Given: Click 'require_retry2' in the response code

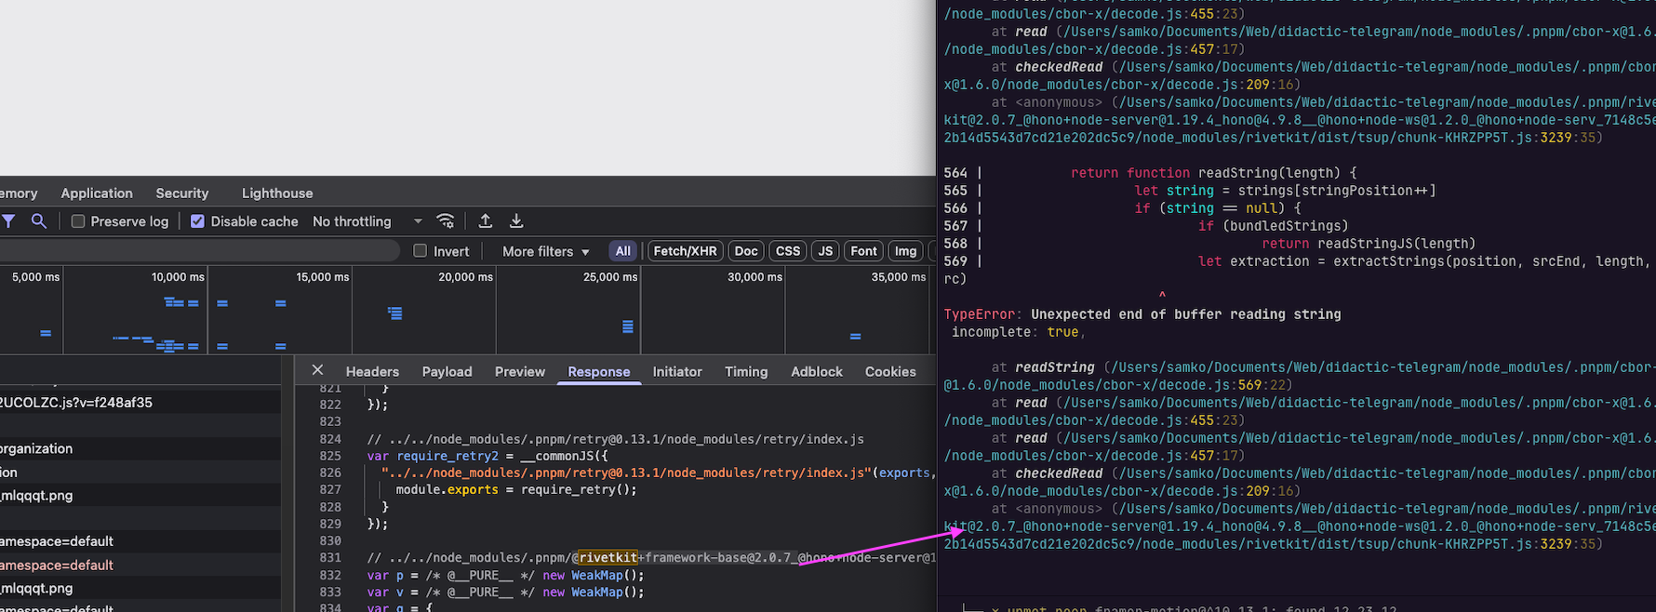Looking at the screenshot, I should coord(447,456).
